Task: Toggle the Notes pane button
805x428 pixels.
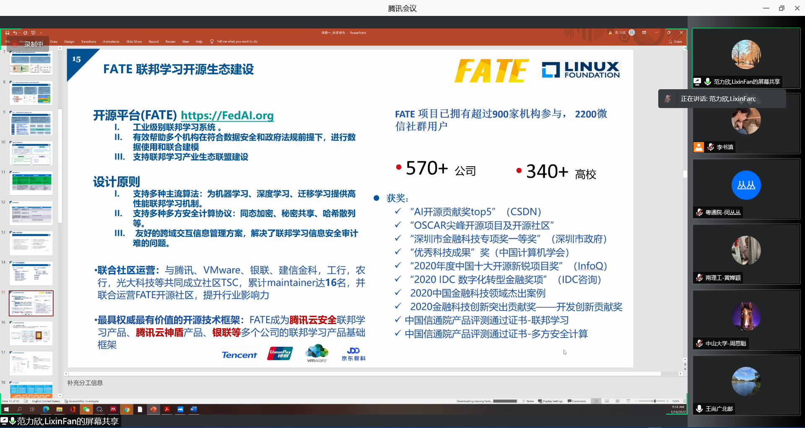Action: coord(528,401)
